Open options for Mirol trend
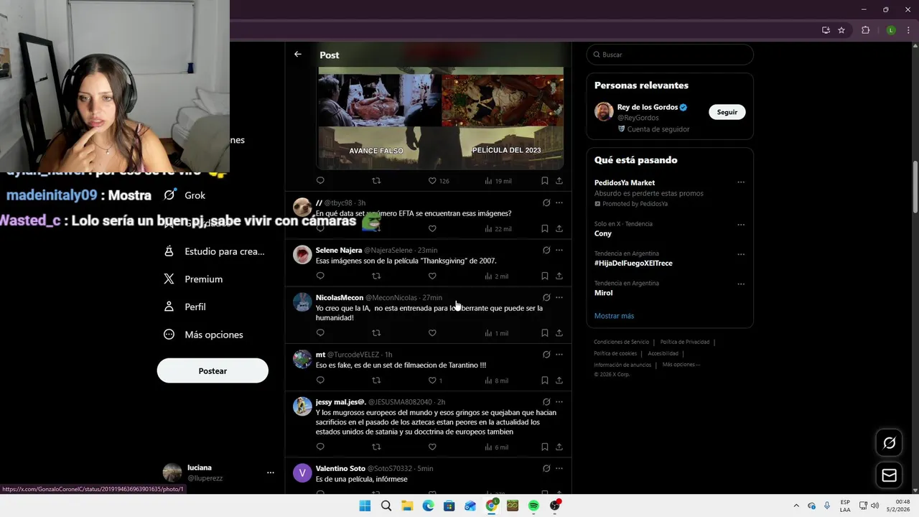This screenshot has width=919, height=517. pos(741,284)
